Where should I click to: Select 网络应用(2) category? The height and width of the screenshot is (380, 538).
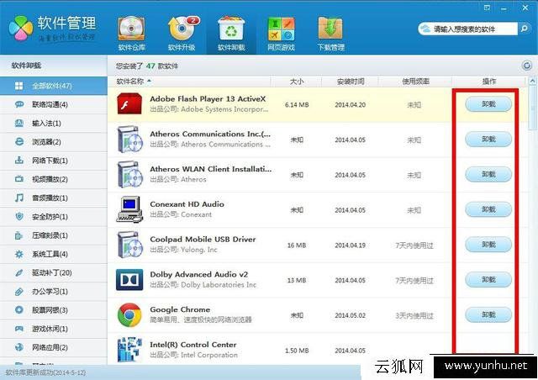(x=54, y=347)
